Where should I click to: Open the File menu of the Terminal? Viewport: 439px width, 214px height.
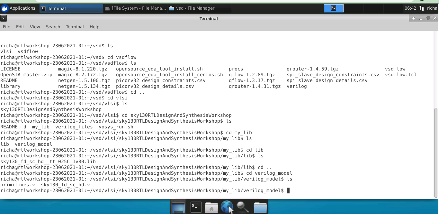point(6,27)
